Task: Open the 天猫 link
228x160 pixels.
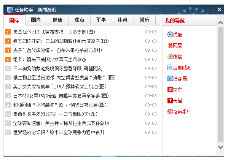Action: pyautogui.click(x=178, y=101)
